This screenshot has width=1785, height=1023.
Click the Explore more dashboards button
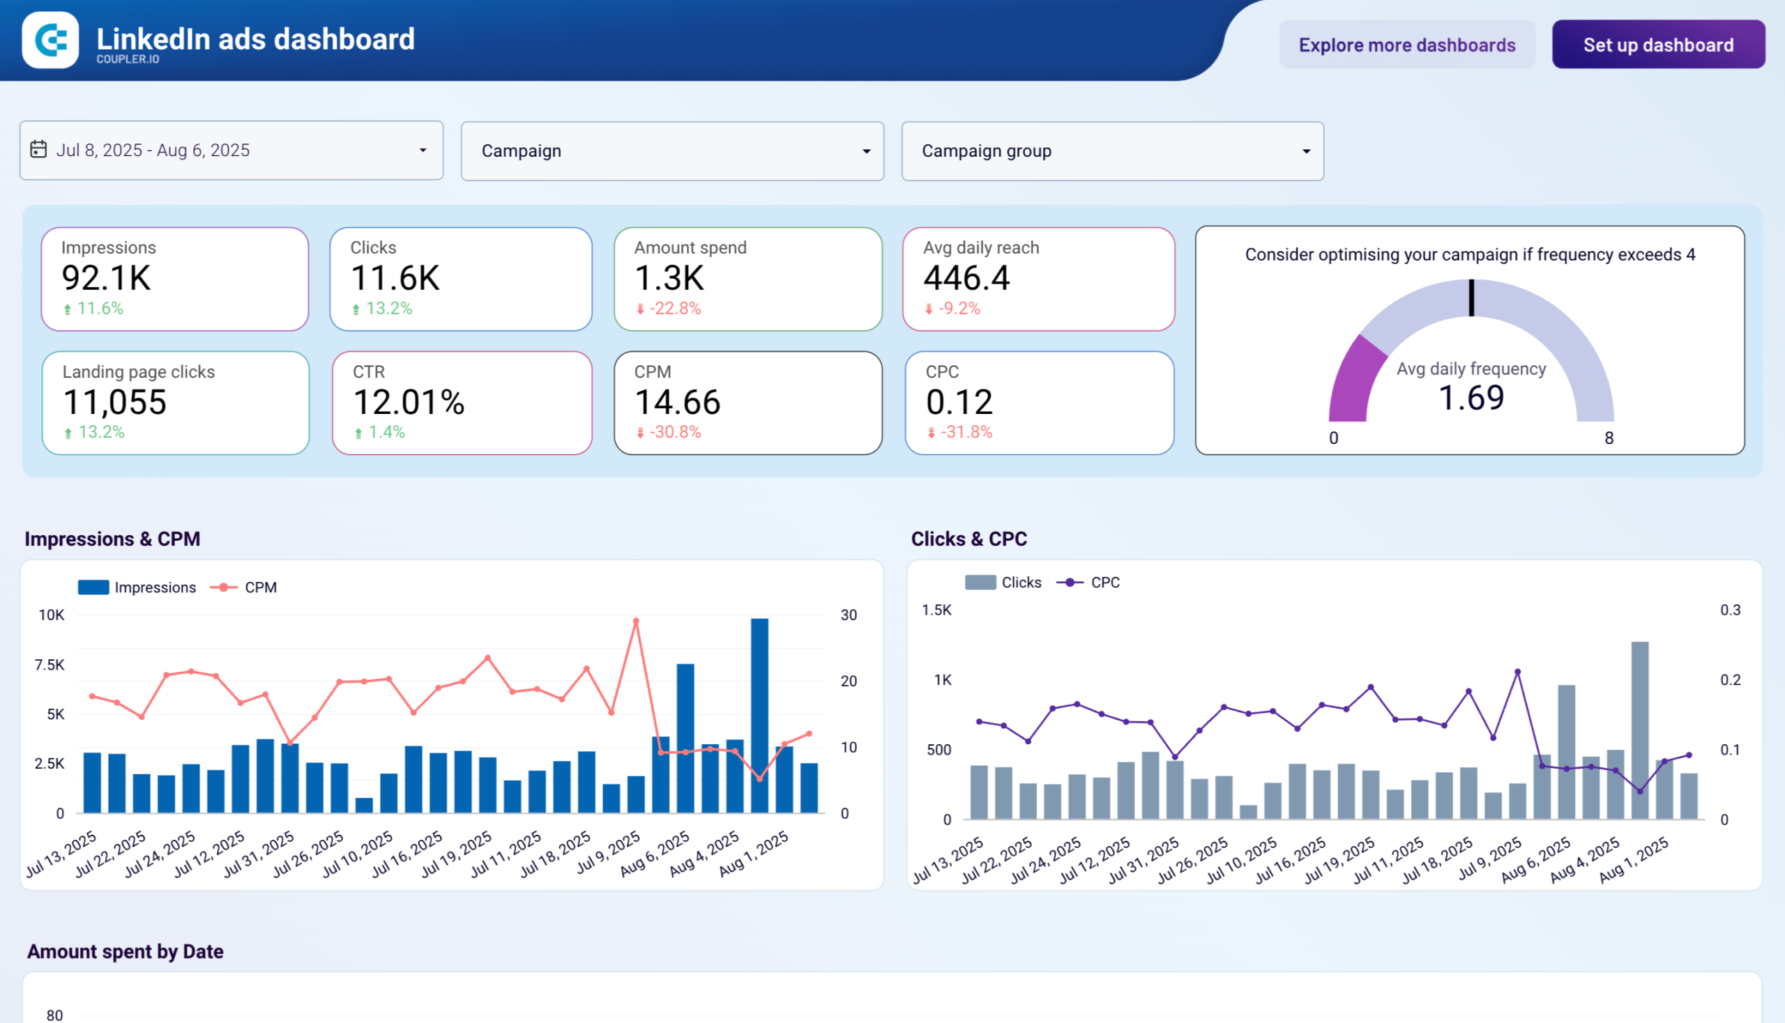pos(1408,45)
